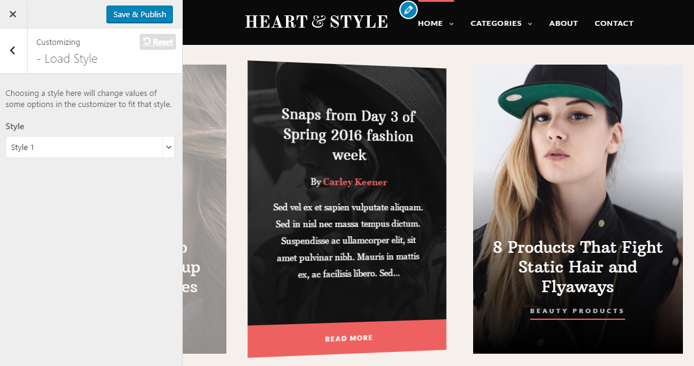The image size is (694, 366).
Task: Open author link Carley Keener
Action: pyautogui.click(x=355, y=182)
